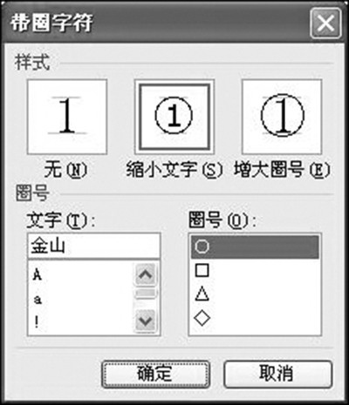Screen dimensions: 349x405
Task: Click the 无 (N) style label
Action: coord(65,170)
